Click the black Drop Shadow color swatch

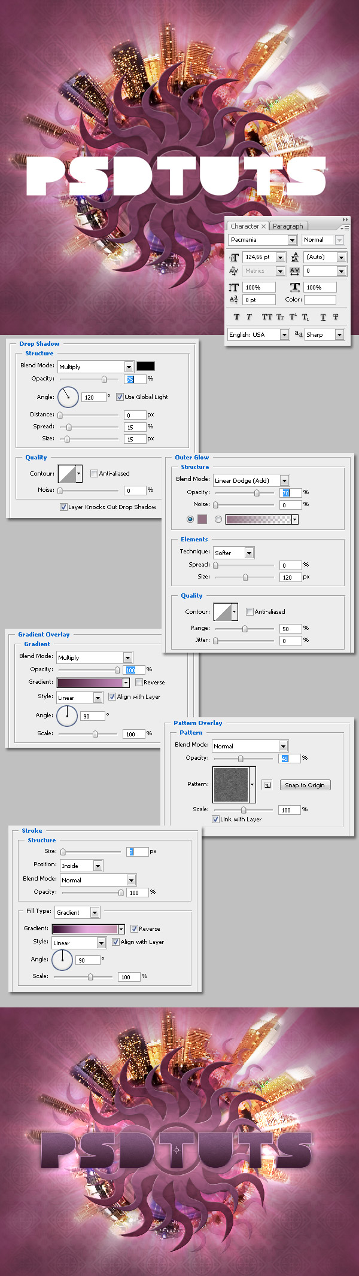tap(145, 366)
